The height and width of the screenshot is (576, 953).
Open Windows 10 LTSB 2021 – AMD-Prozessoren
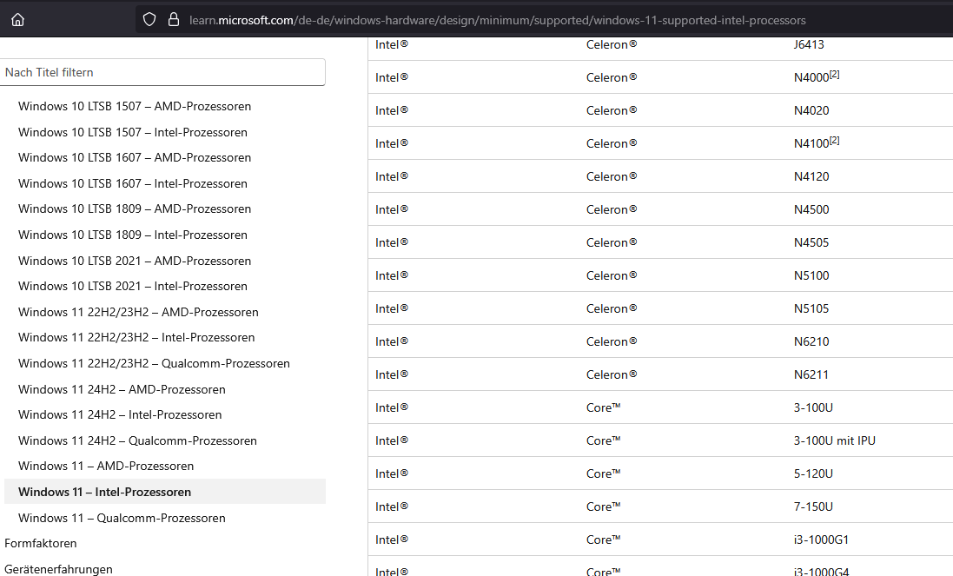point(135,261)
